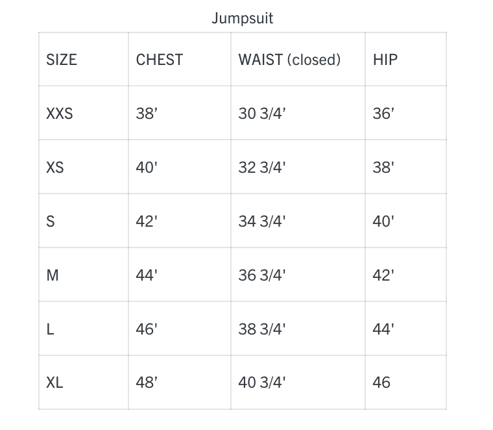Click the L size row label

[50, 329]
